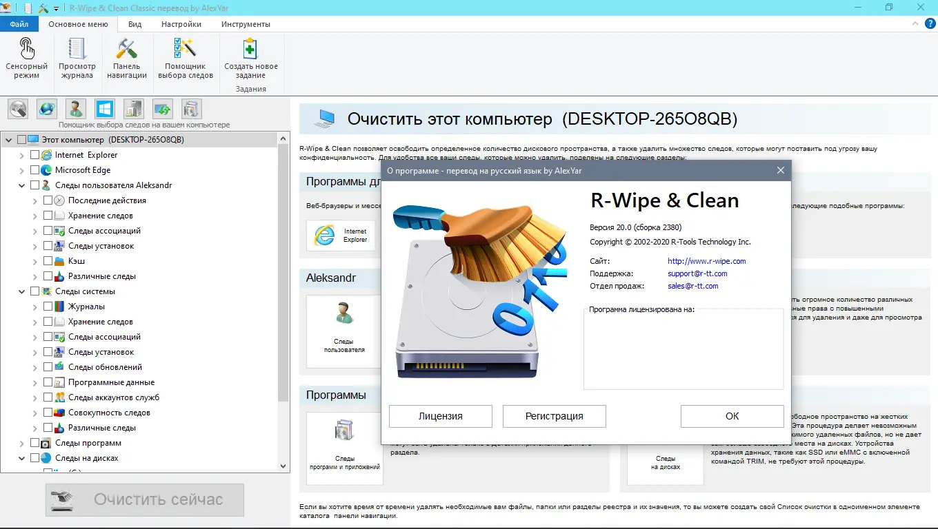
Task: Enable touch mode (Сенсорный режим)
Action: [26, 59]
